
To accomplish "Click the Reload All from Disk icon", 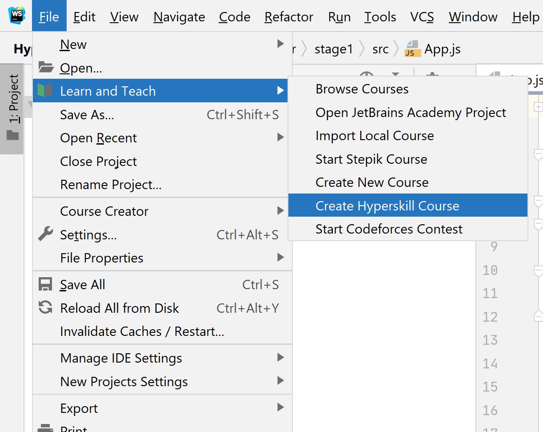I will tap(45, 307).
